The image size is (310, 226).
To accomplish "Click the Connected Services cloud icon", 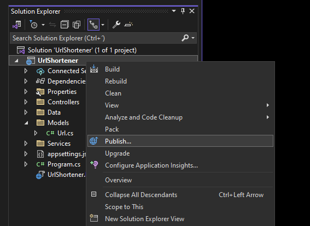I will (x=40, y=71).
